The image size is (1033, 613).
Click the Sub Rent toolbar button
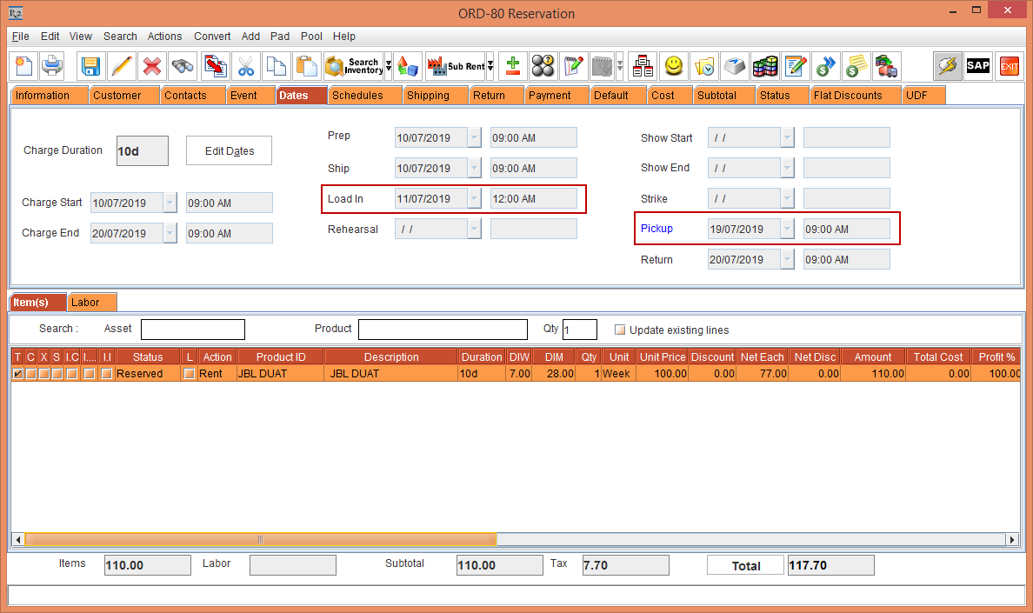(456, 66)
